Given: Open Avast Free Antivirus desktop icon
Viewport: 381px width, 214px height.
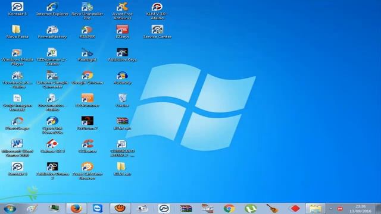Looking at the screenshot, I should pyautogui.click(x=122, y=11).
